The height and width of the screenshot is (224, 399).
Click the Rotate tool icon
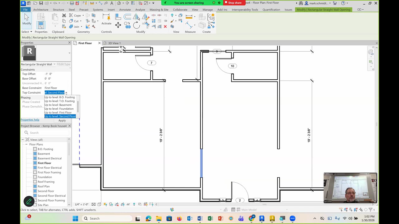point(137,26)
